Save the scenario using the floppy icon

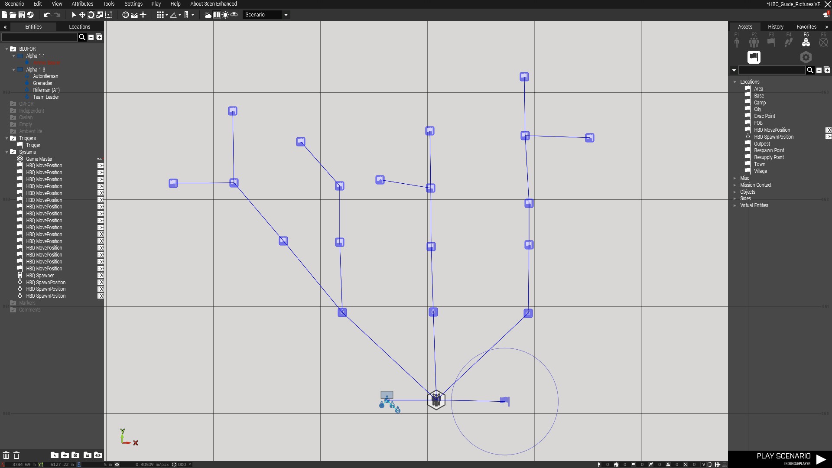pos(22,15)
